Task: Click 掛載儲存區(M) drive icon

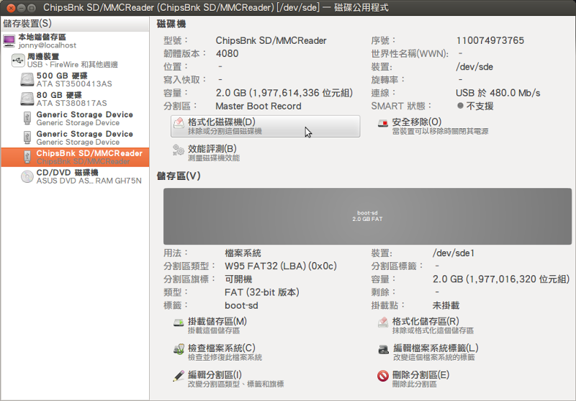Action: click(179, 323)
